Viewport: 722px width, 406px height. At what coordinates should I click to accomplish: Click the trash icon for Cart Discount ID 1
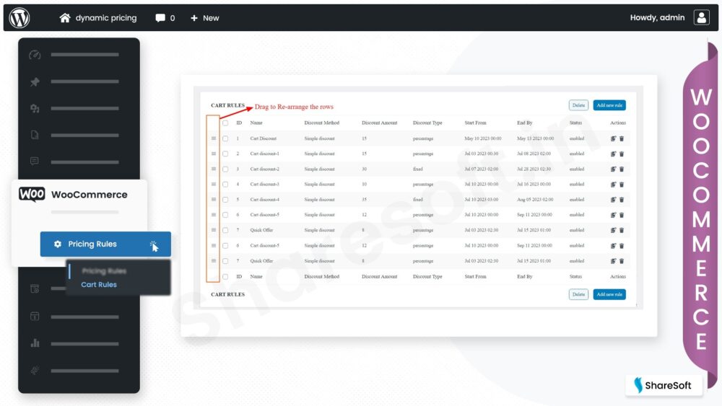click(622, 138)
